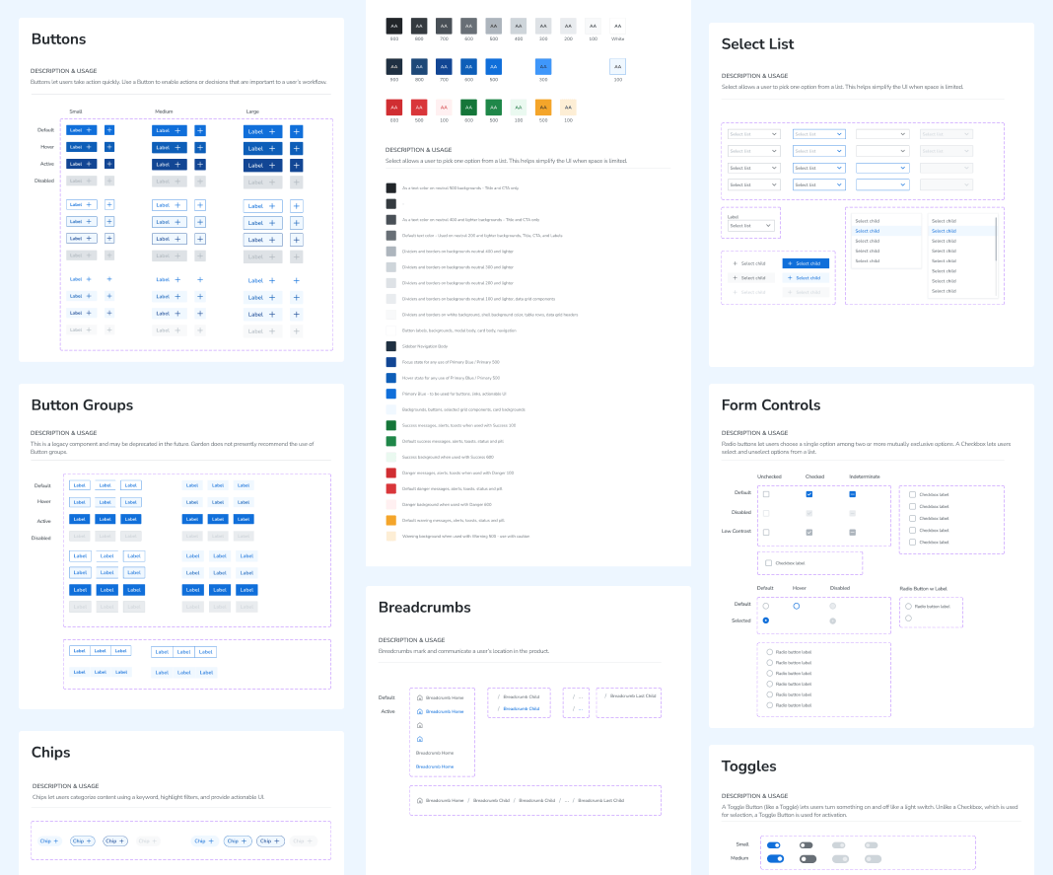
Task: Open the first gray Select list in top row
Action: click(x=754, y=134)
